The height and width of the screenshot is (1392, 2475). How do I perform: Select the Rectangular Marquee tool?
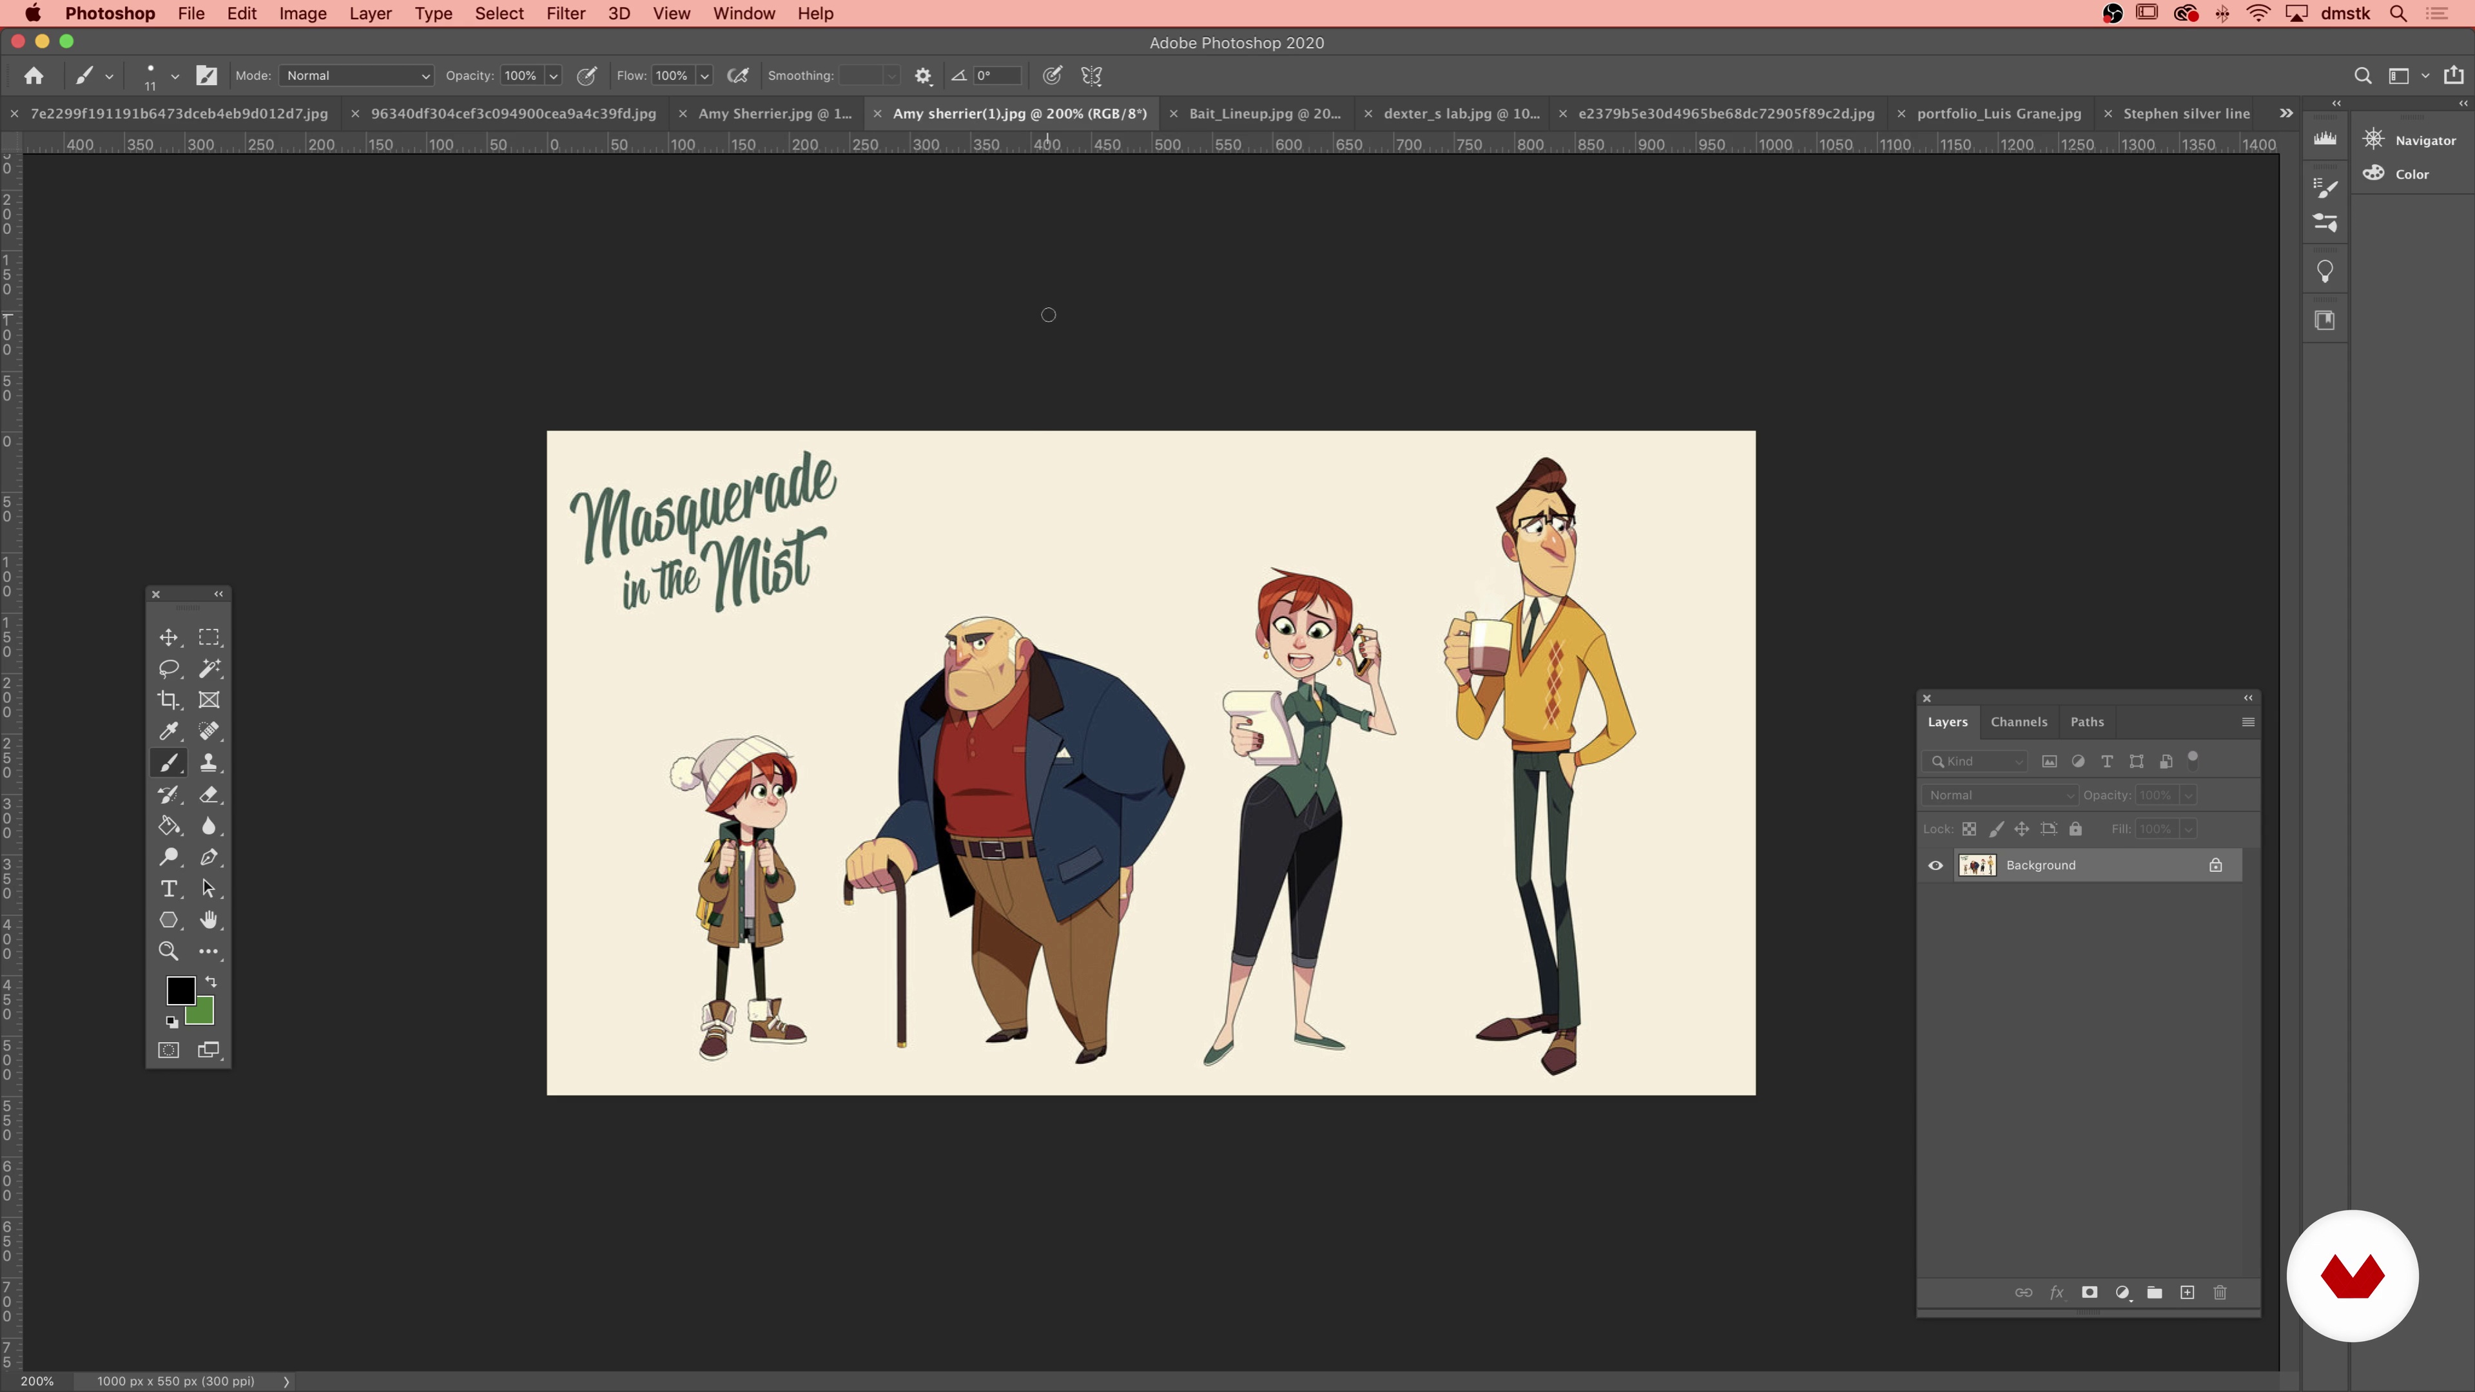click(x=208, y=637)
